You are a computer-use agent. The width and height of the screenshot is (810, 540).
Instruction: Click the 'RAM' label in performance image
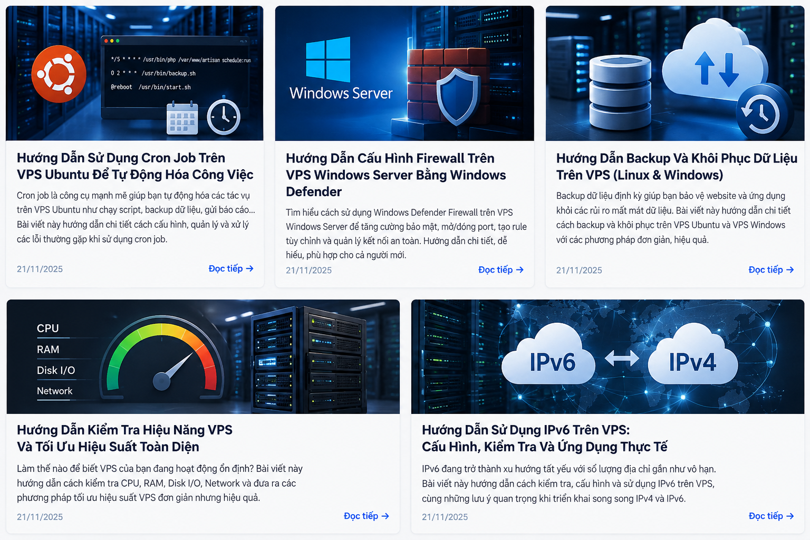tap(48, 349)
